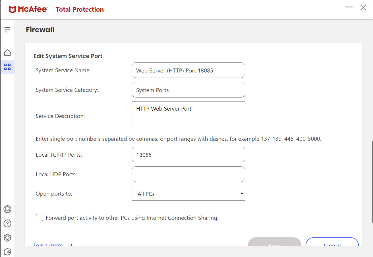This screenshot has height=257, width=373.
Task: Open the account profile icon
Action: point(7,209)
